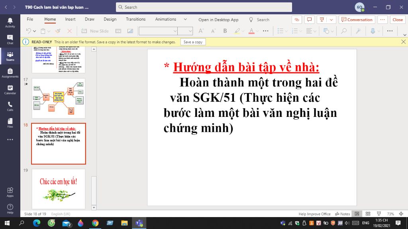
Task: Click the Close button beside Conversation
Action: coord(398,20)
